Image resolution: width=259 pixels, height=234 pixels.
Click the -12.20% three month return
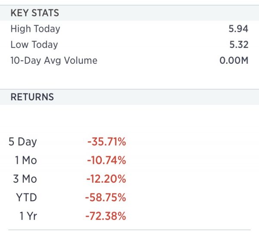click(106, 179)
